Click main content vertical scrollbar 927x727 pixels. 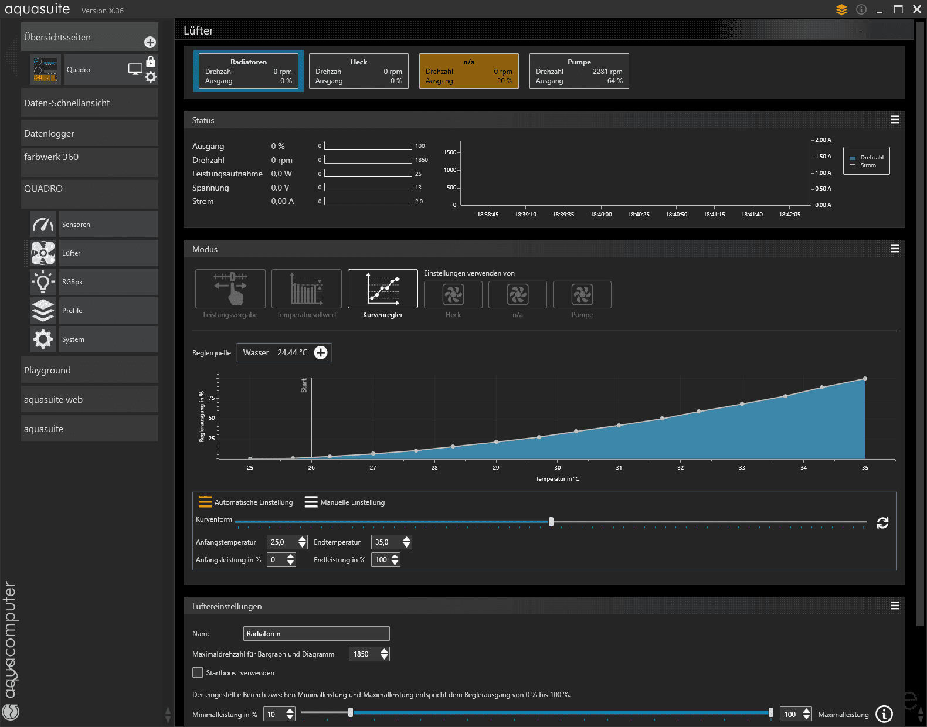[x=920, y=325]
